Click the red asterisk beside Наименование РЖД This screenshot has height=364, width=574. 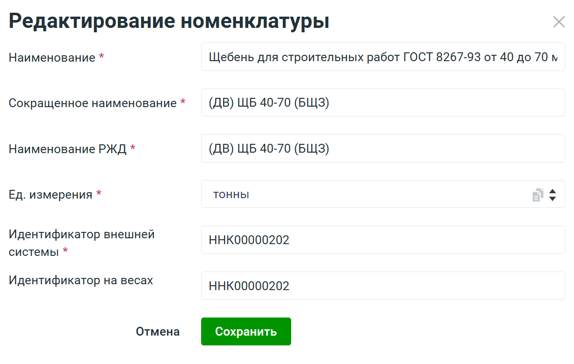coord(133,149)
